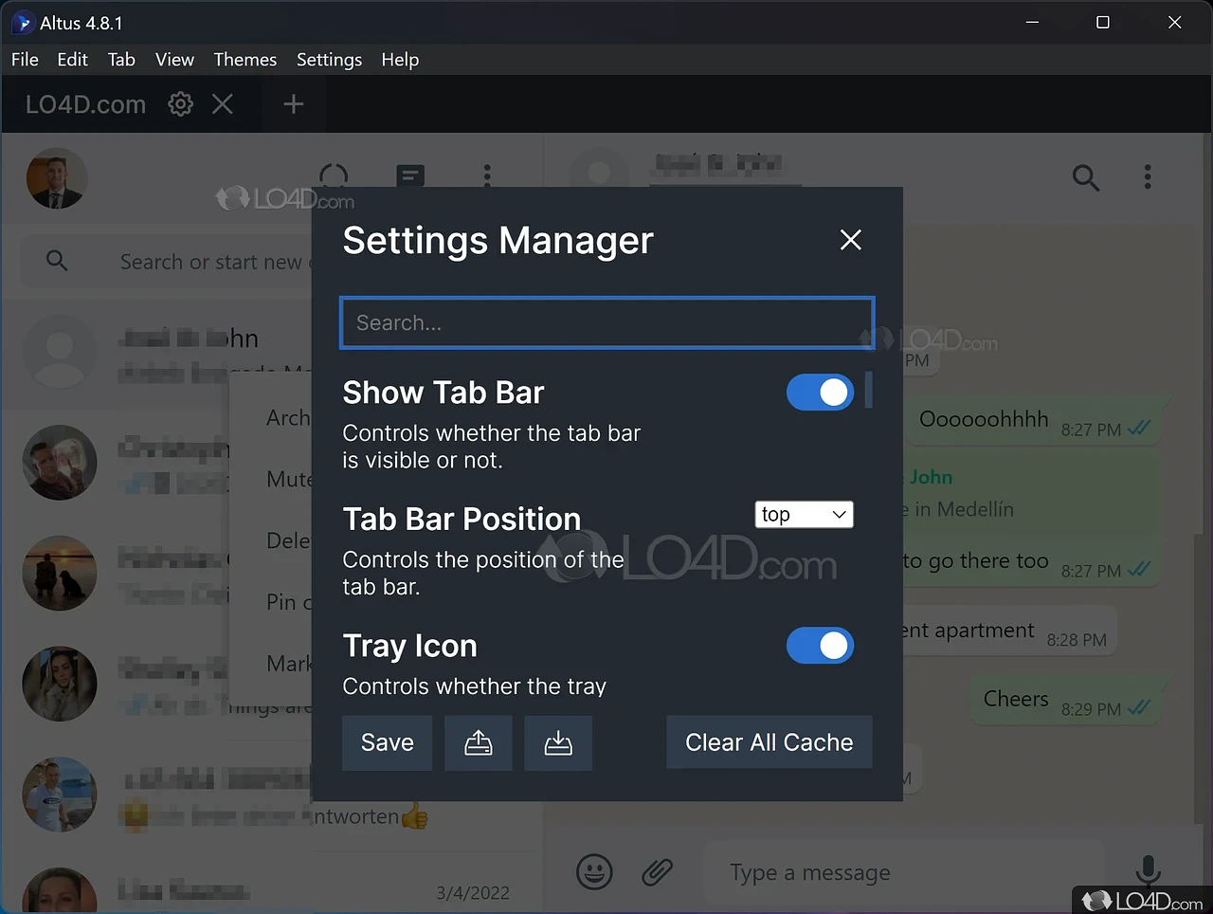Open the Edit menu
Screen dimensions: 1213x914
(x=72, y=60)
